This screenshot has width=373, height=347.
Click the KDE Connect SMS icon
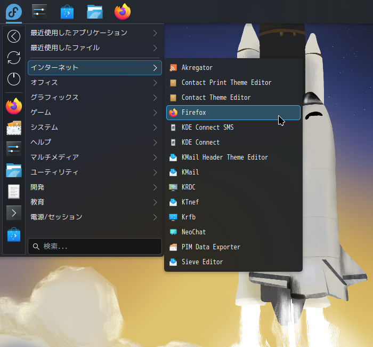coord(173,128)
